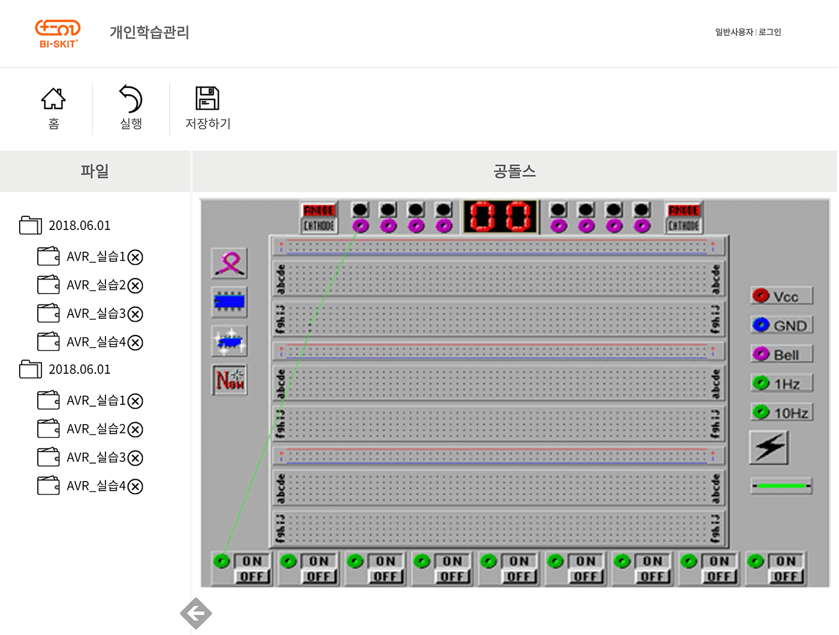Viewport: 839px width, 635px height.
Task: Click the 로그인 link
Action: (770, 32)
